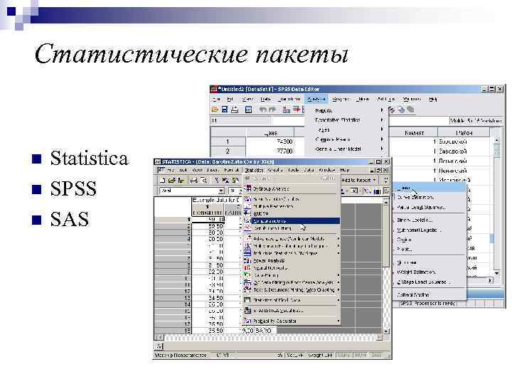512x384 pixels.
Task: Select the highlighted Linear submenu entry
Action: click(x=430, y=188)
